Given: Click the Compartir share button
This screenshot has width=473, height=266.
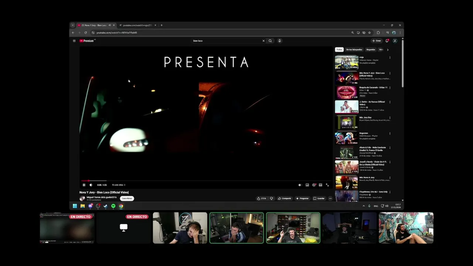Looking at the screenshot, I should [x=285, y=198].
